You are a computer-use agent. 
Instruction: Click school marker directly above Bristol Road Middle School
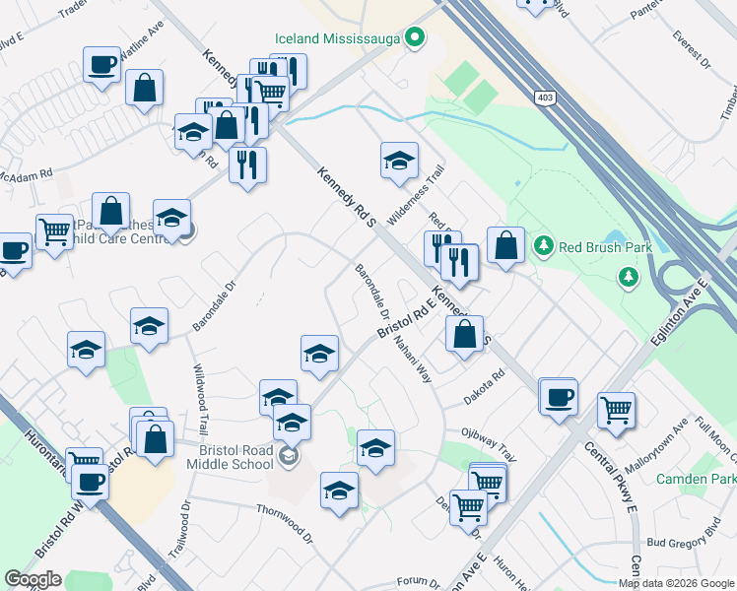tap(292, 424)
